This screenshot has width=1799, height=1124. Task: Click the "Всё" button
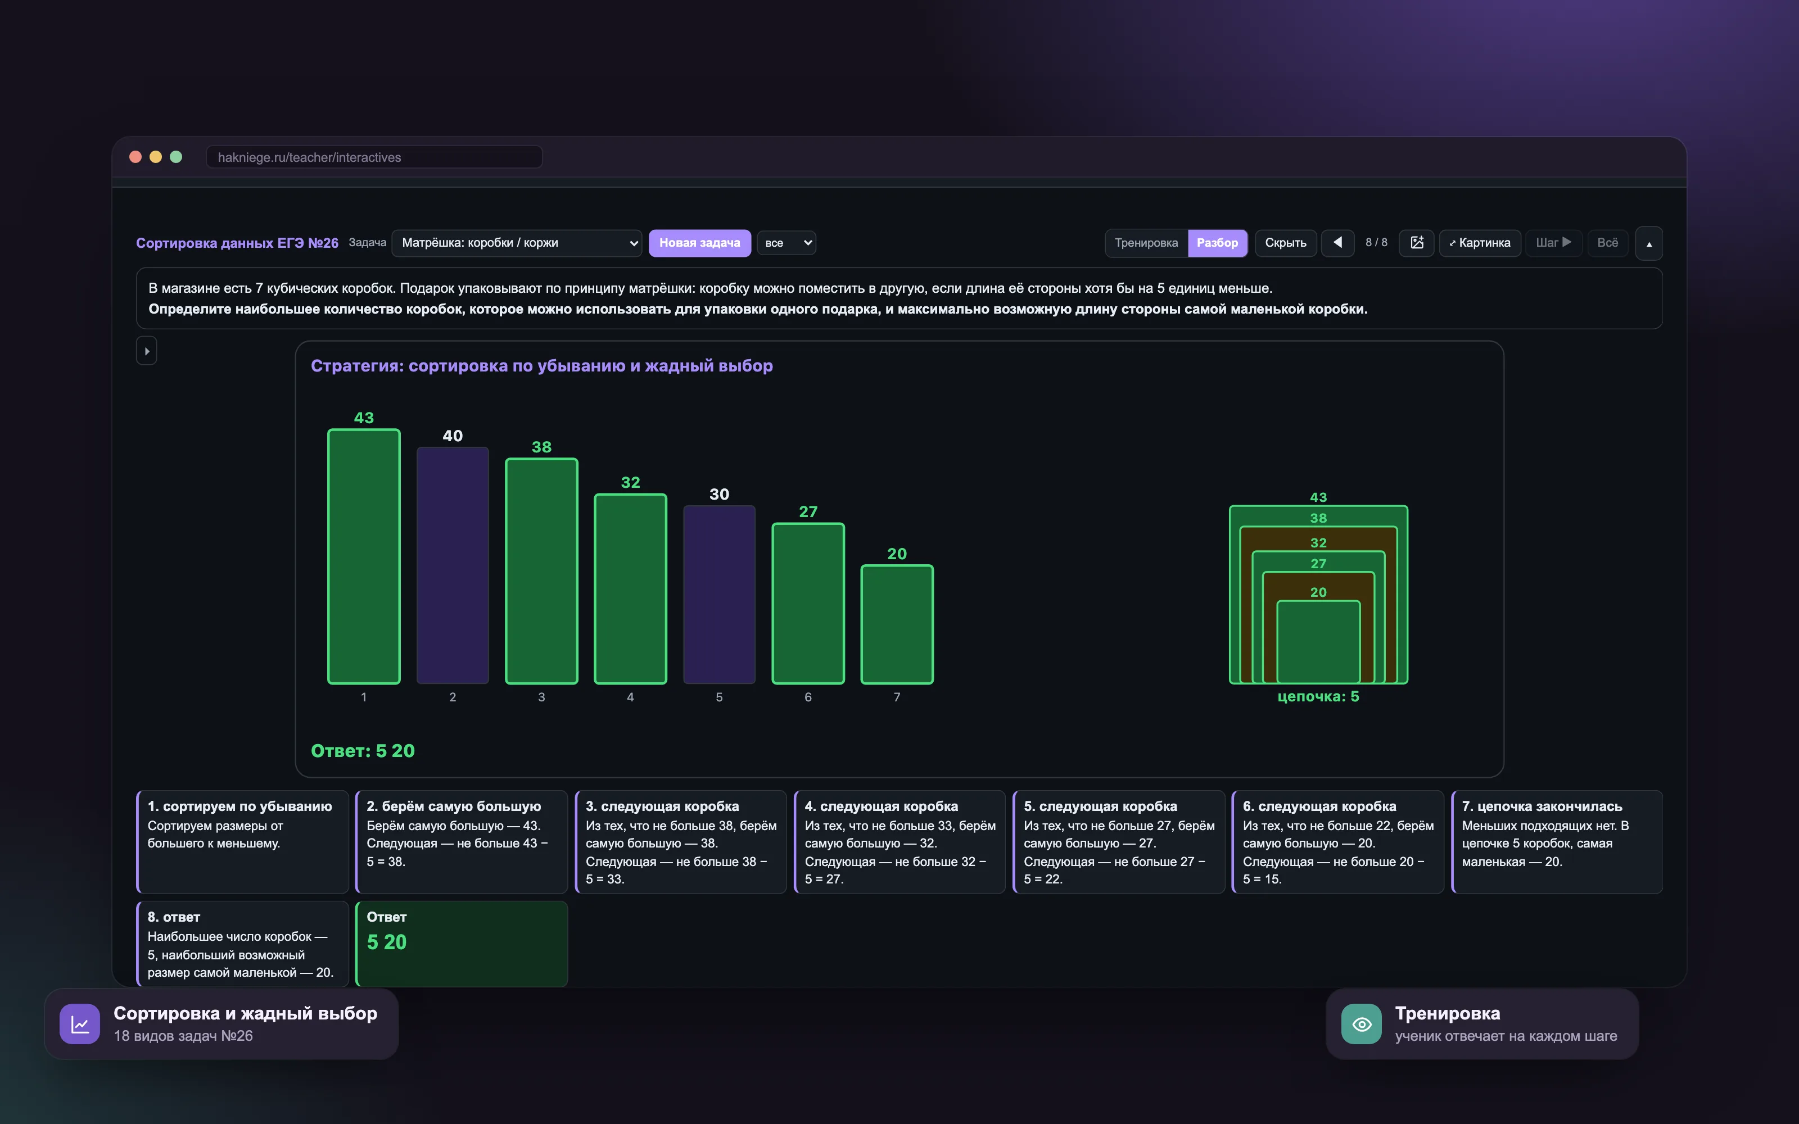(1607, 243)
